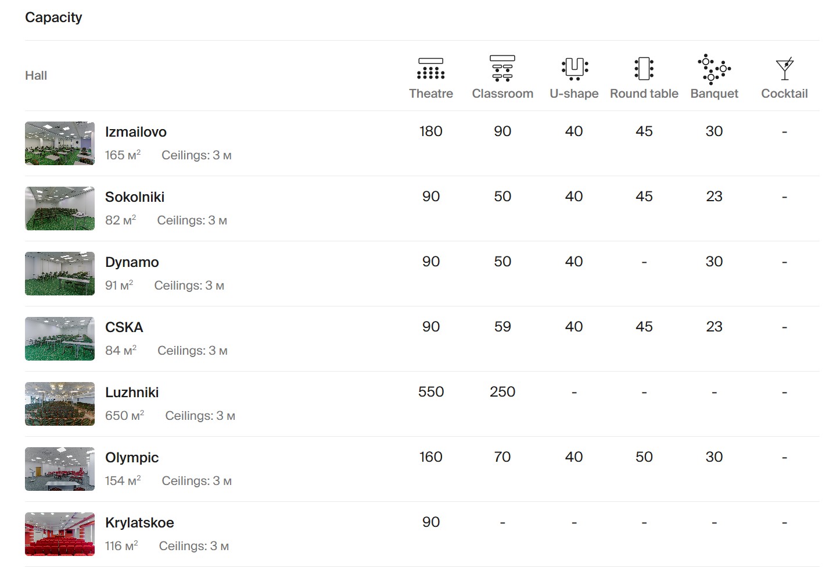
Task: Click the Classroom seating layout icon
Action: (x=502, y=69)
